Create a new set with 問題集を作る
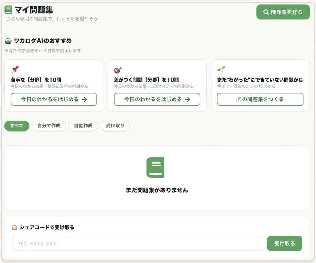 point(283,12)
